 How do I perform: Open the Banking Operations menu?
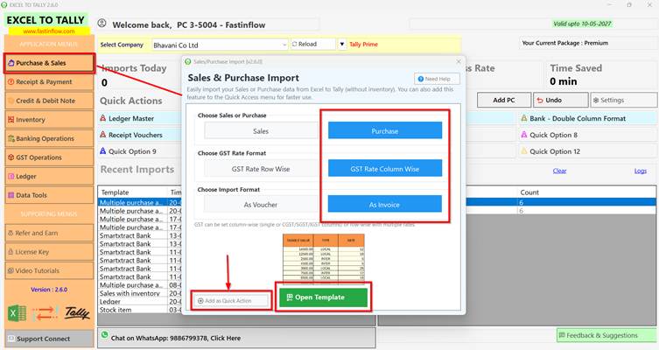[49, 138]
